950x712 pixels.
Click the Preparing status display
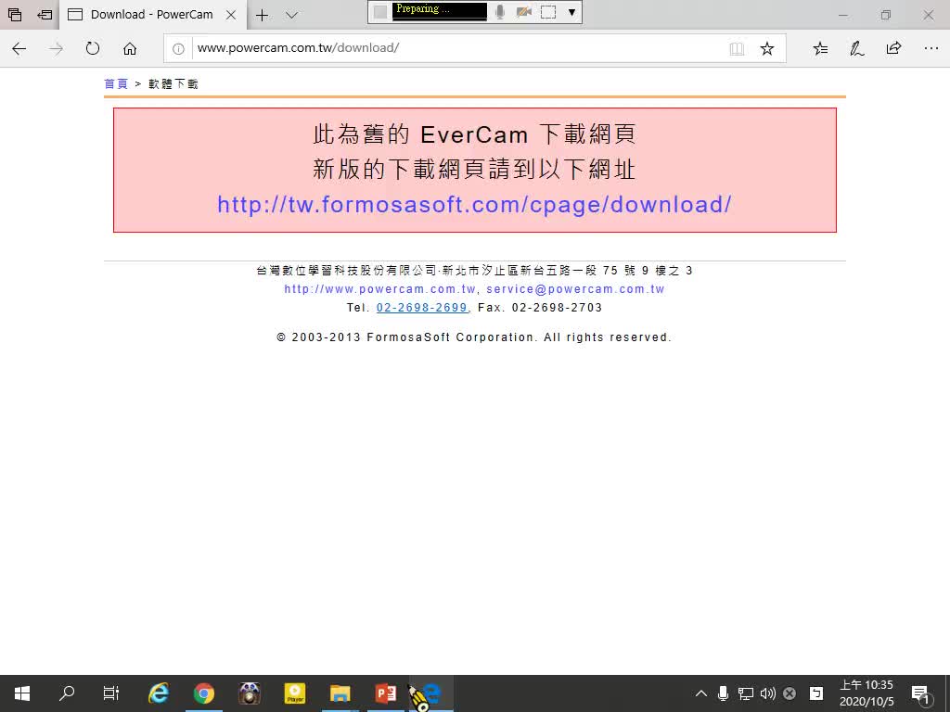pos(439,11)
